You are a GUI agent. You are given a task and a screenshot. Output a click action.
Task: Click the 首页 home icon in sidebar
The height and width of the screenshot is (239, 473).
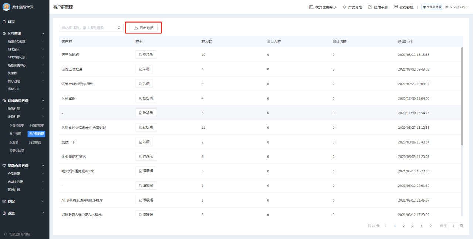4,22
